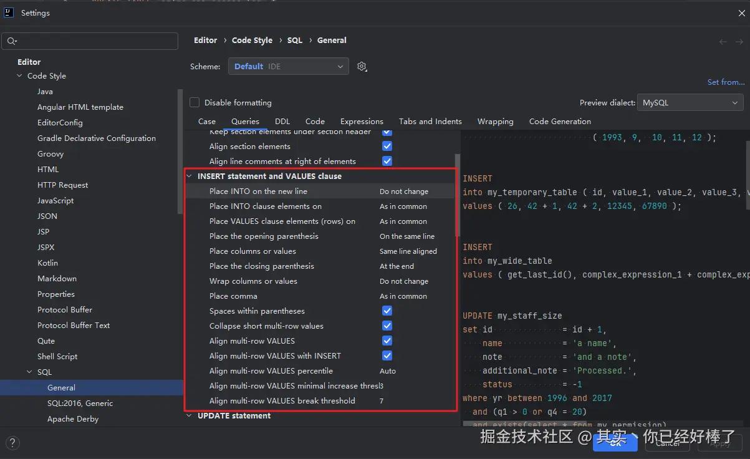The image size is (750, 459).
Task: Change Place VALUES clause elements (rows) on value
Action: pos(403,221)
